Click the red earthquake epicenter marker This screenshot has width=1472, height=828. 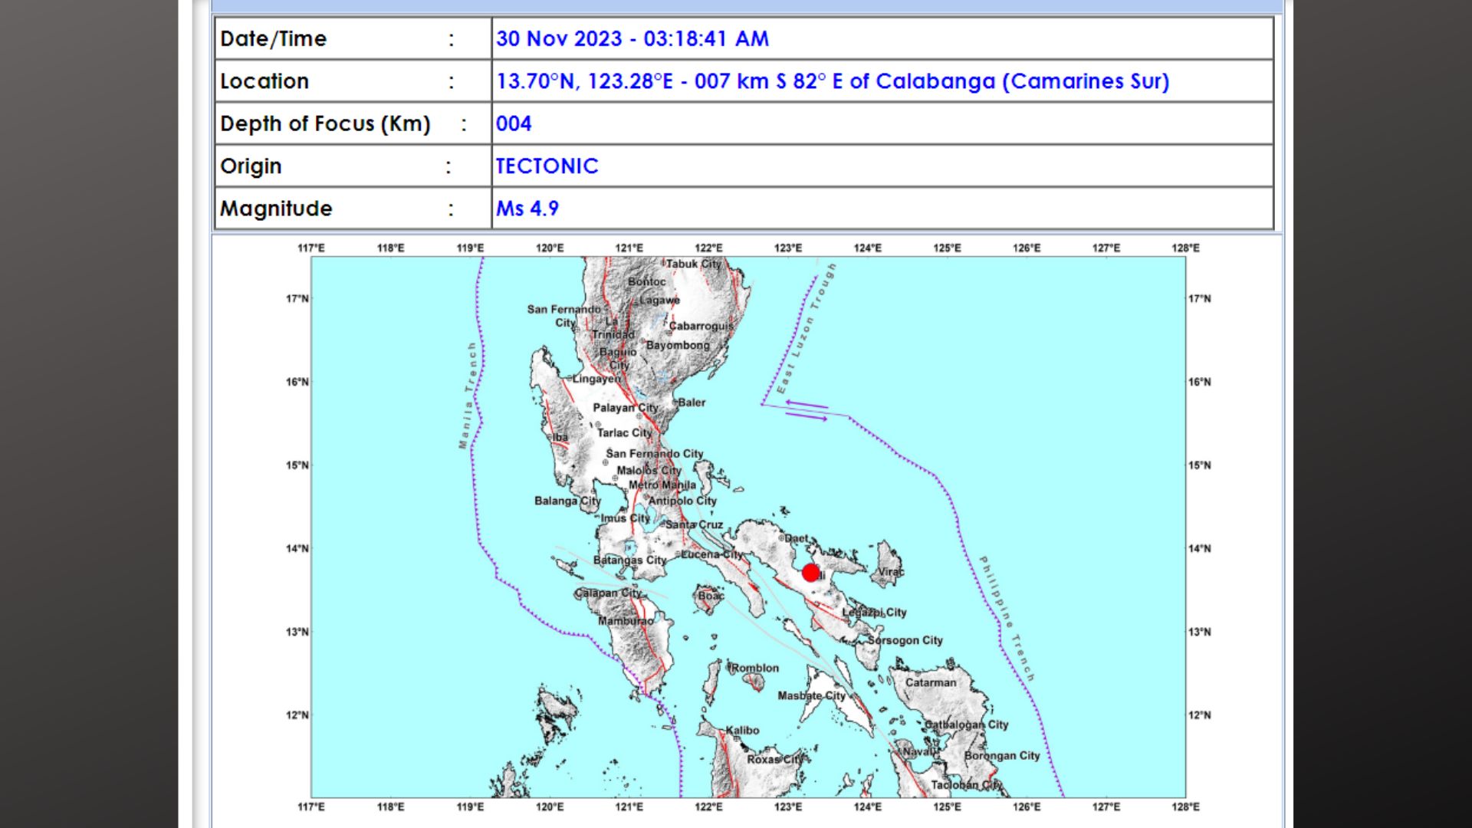[810, 573]
